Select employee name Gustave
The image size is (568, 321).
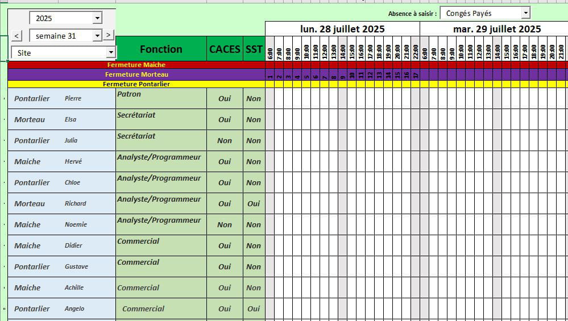tap(76, 266)
